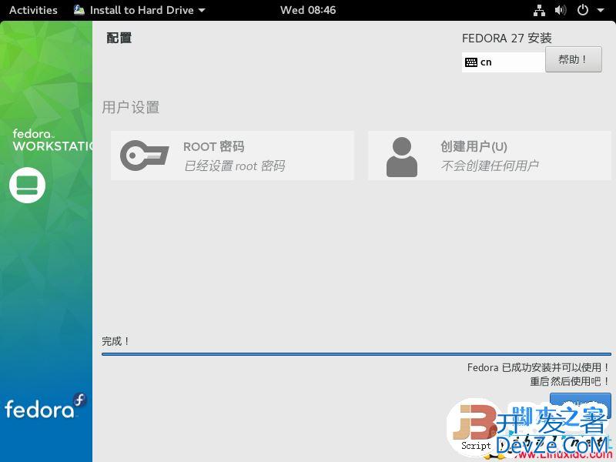This screenshot has height=462, width=616.
Task: Click the 重启然后使用吧 message
Action: click(x=569, y=381)
